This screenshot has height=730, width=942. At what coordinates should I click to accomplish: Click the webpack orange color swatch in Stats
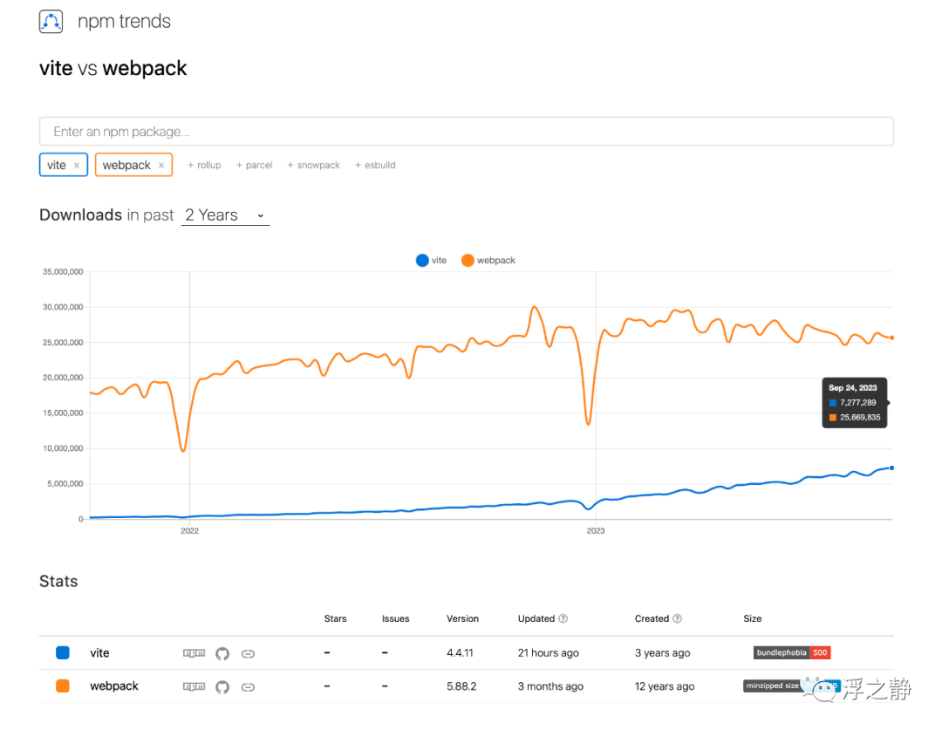[63, 686]
